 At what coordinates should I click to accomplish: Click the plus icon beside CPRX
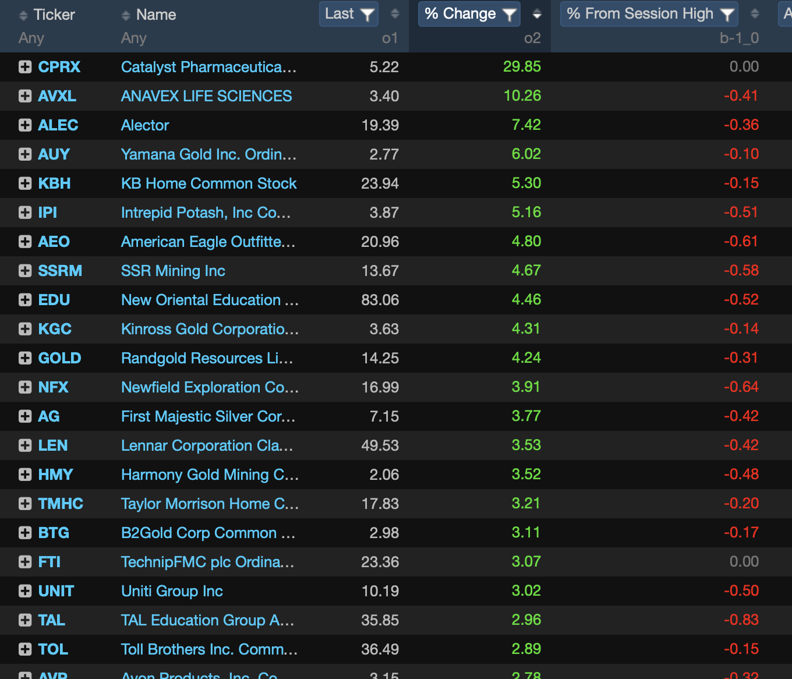click(x=25, y=67)
